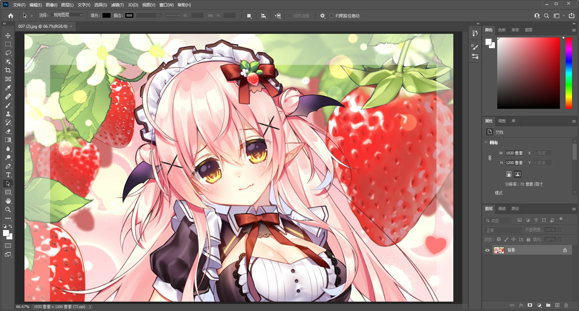Screen dimensions: 579x311
Task: Collapse the 画布 section
Action: [x=486, y=142]
